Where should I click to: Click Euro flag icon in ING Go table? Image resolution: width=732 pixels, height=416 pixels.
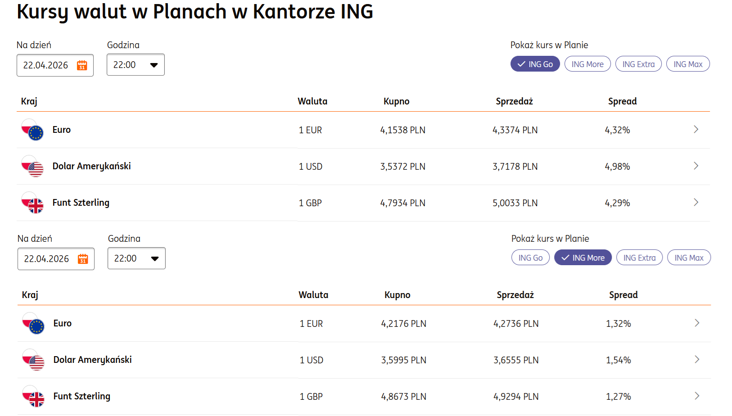[32, 130]
